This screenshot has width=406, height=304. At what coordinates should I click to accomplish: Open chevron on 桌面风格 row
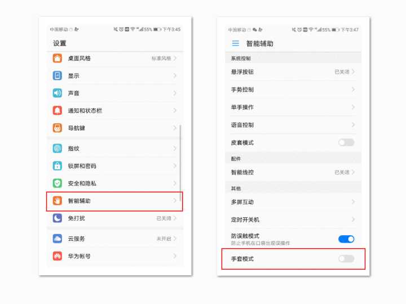(x=175, y=58)
